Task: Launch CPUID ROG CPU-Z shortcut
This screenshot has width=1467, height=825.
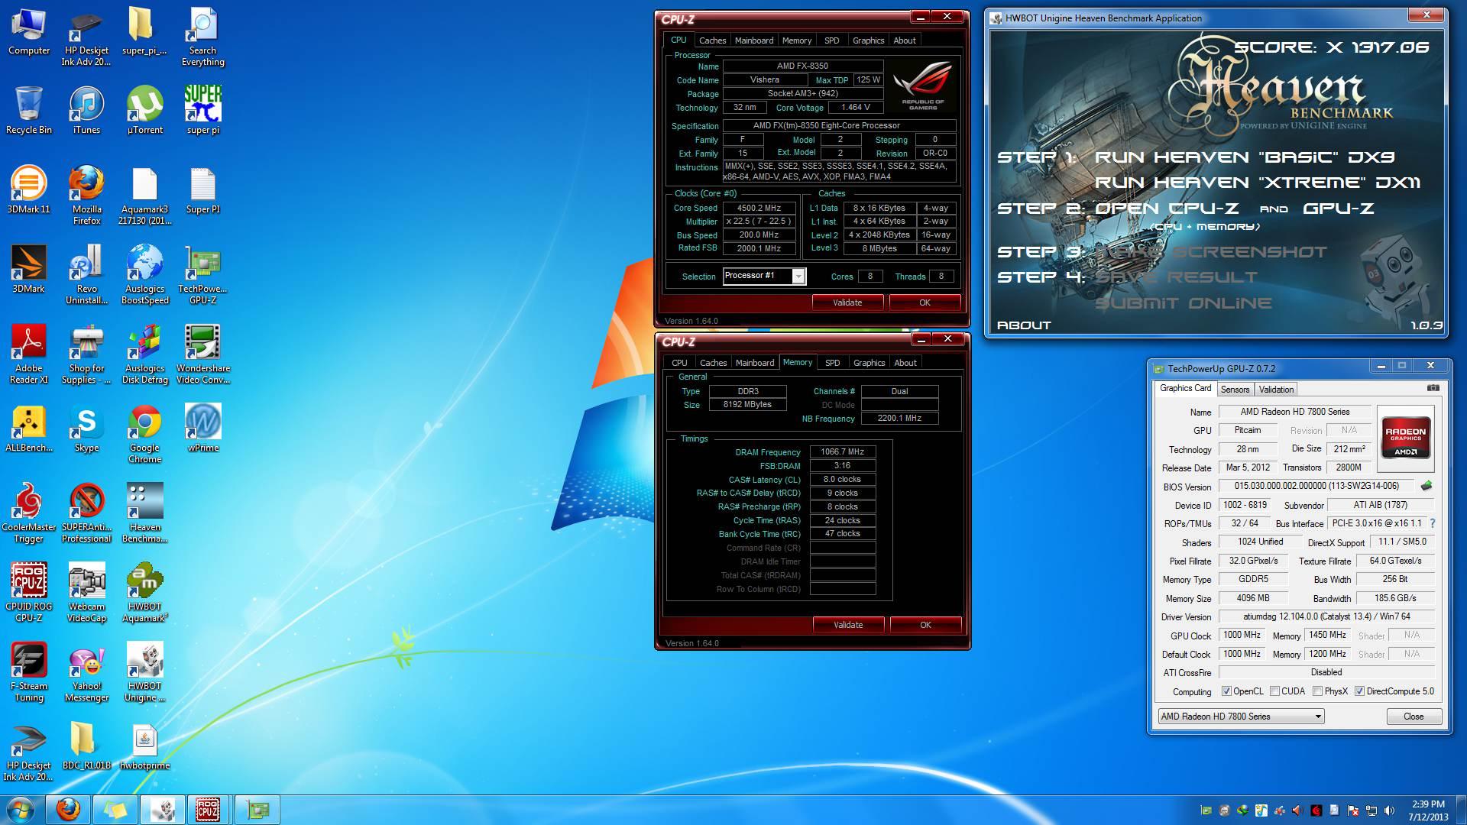Action: pyautogui.click(x=28, y=594)
